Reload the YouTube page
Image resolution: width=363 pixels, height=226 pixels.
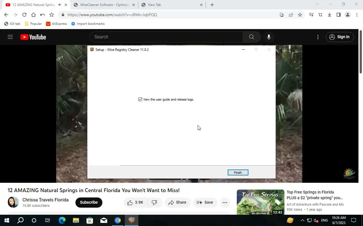24,15
